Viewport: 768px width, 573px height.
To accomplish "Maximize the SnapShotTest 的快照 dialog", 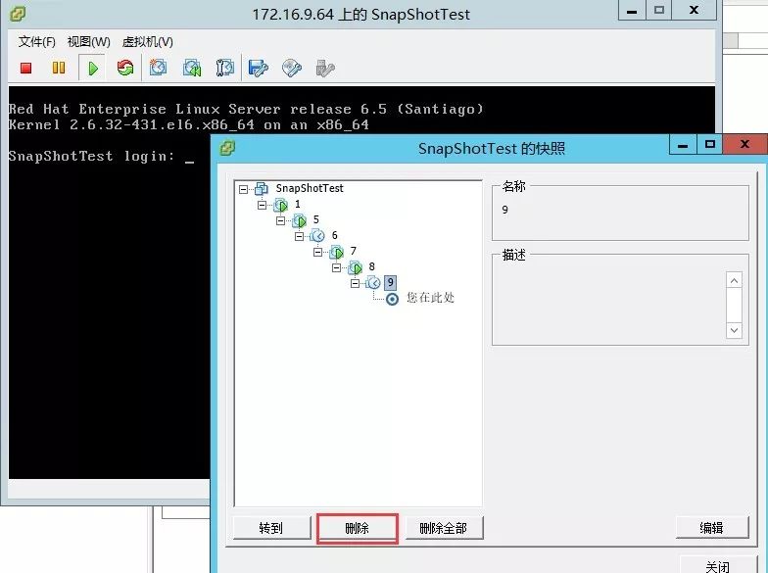I will [709, 145].
